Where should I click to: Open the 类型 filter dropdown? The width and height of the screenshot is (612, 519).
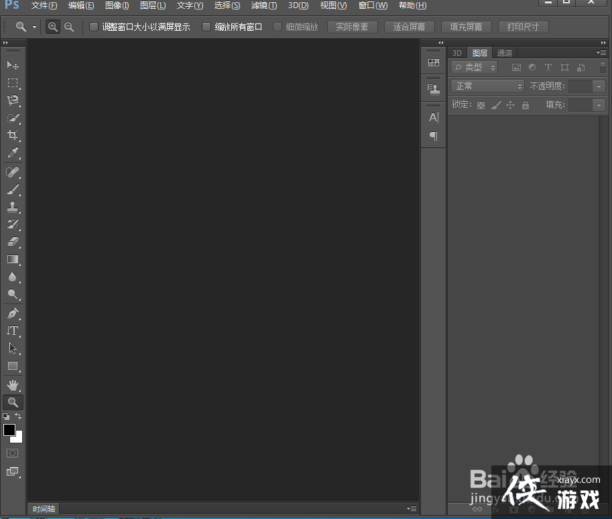(x=474, y=67)
